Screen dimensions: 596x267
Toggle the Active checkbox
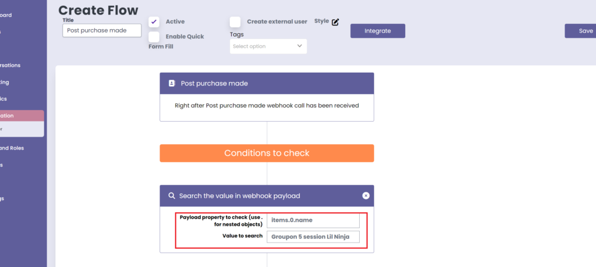(154, 22)
